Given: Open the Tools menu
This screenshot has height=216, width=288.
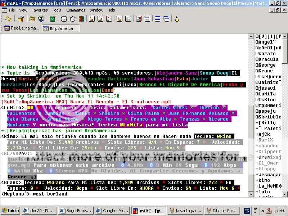Looking at the screenshot, I should click(57, 10).
